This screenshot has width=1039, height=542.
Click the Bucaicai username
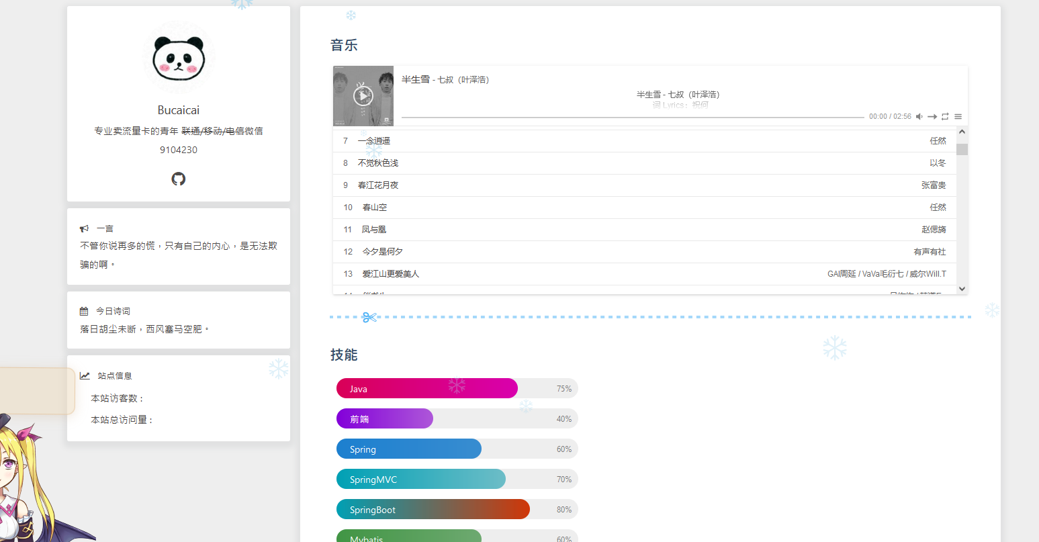click(178, 110)
